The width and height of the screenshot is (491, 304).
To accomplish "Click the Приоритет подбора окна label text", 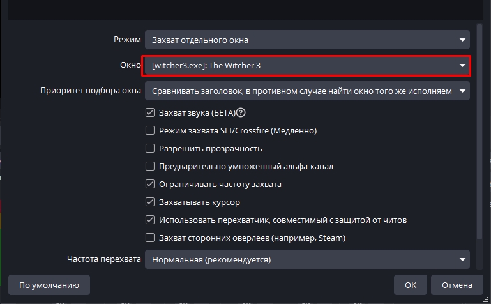I will tap(90, 91).
